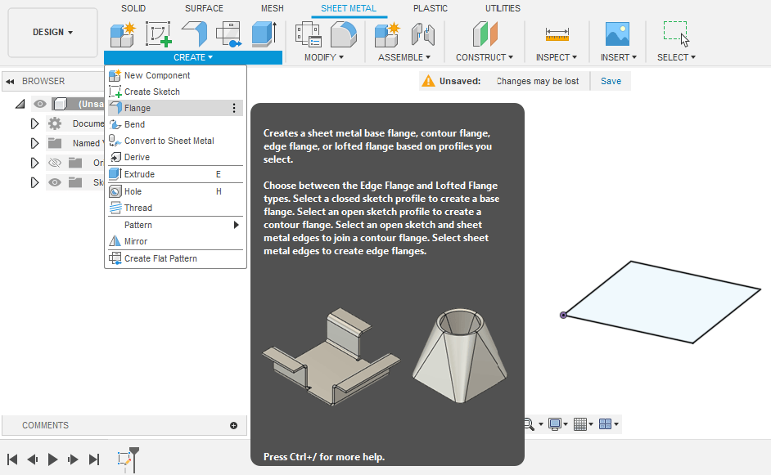
Task: Click the New Component toolbar icon
Action: click(x=123, y=34)
